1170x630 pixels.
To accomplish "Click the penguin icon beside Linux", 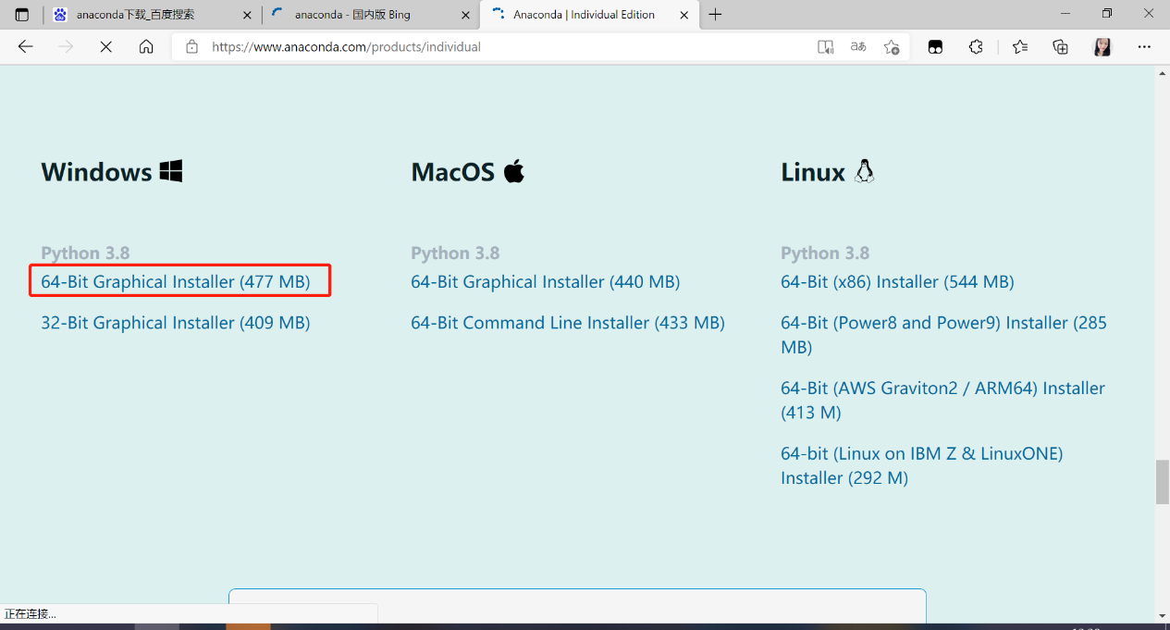I will pyautogui.click(x=865, y=170).
